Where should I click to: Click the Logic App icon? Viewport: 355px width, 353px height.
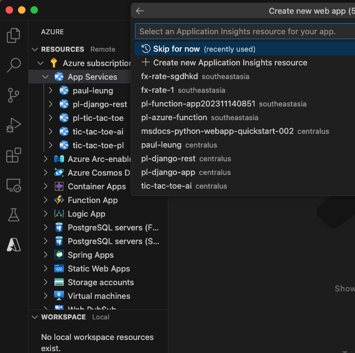pyautogui.click(x=59, y=214)
